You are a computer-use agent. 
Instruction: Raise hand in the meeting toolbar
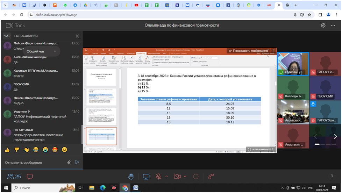coord(131,177)
